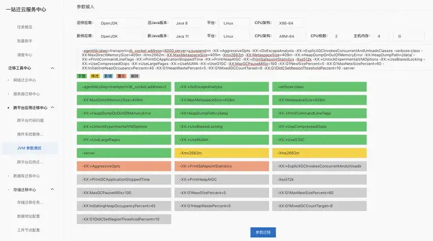Image resolution: width=433 pixels, height=241 pixels.
Task: Select the -XX:+UseLargePages card
Action: (124, 139)
